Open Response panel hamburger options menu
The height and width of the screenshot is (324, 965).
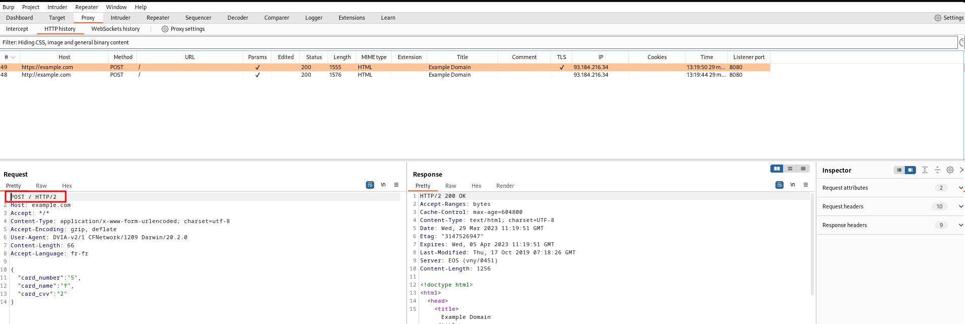[x=806, y=185]
